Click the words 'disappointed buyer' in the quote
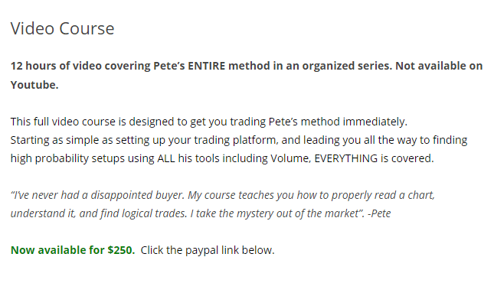 point(138,196)
